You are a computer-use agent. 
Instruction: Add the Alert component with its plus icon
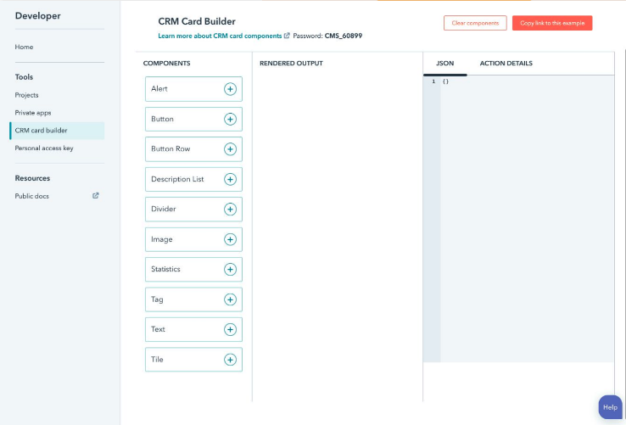(x=230, y=89)
